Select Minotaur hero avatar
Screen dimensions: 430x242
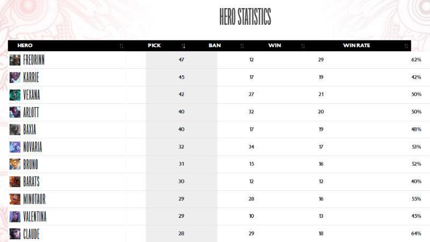(x=15, y=199)
